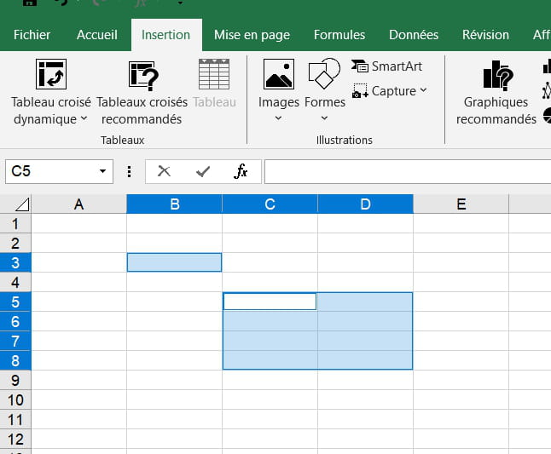The height and width of the screenshot is (454, 551).
Task: Expand the Formes dropdown chevron
Action: (x=324, y=118)
